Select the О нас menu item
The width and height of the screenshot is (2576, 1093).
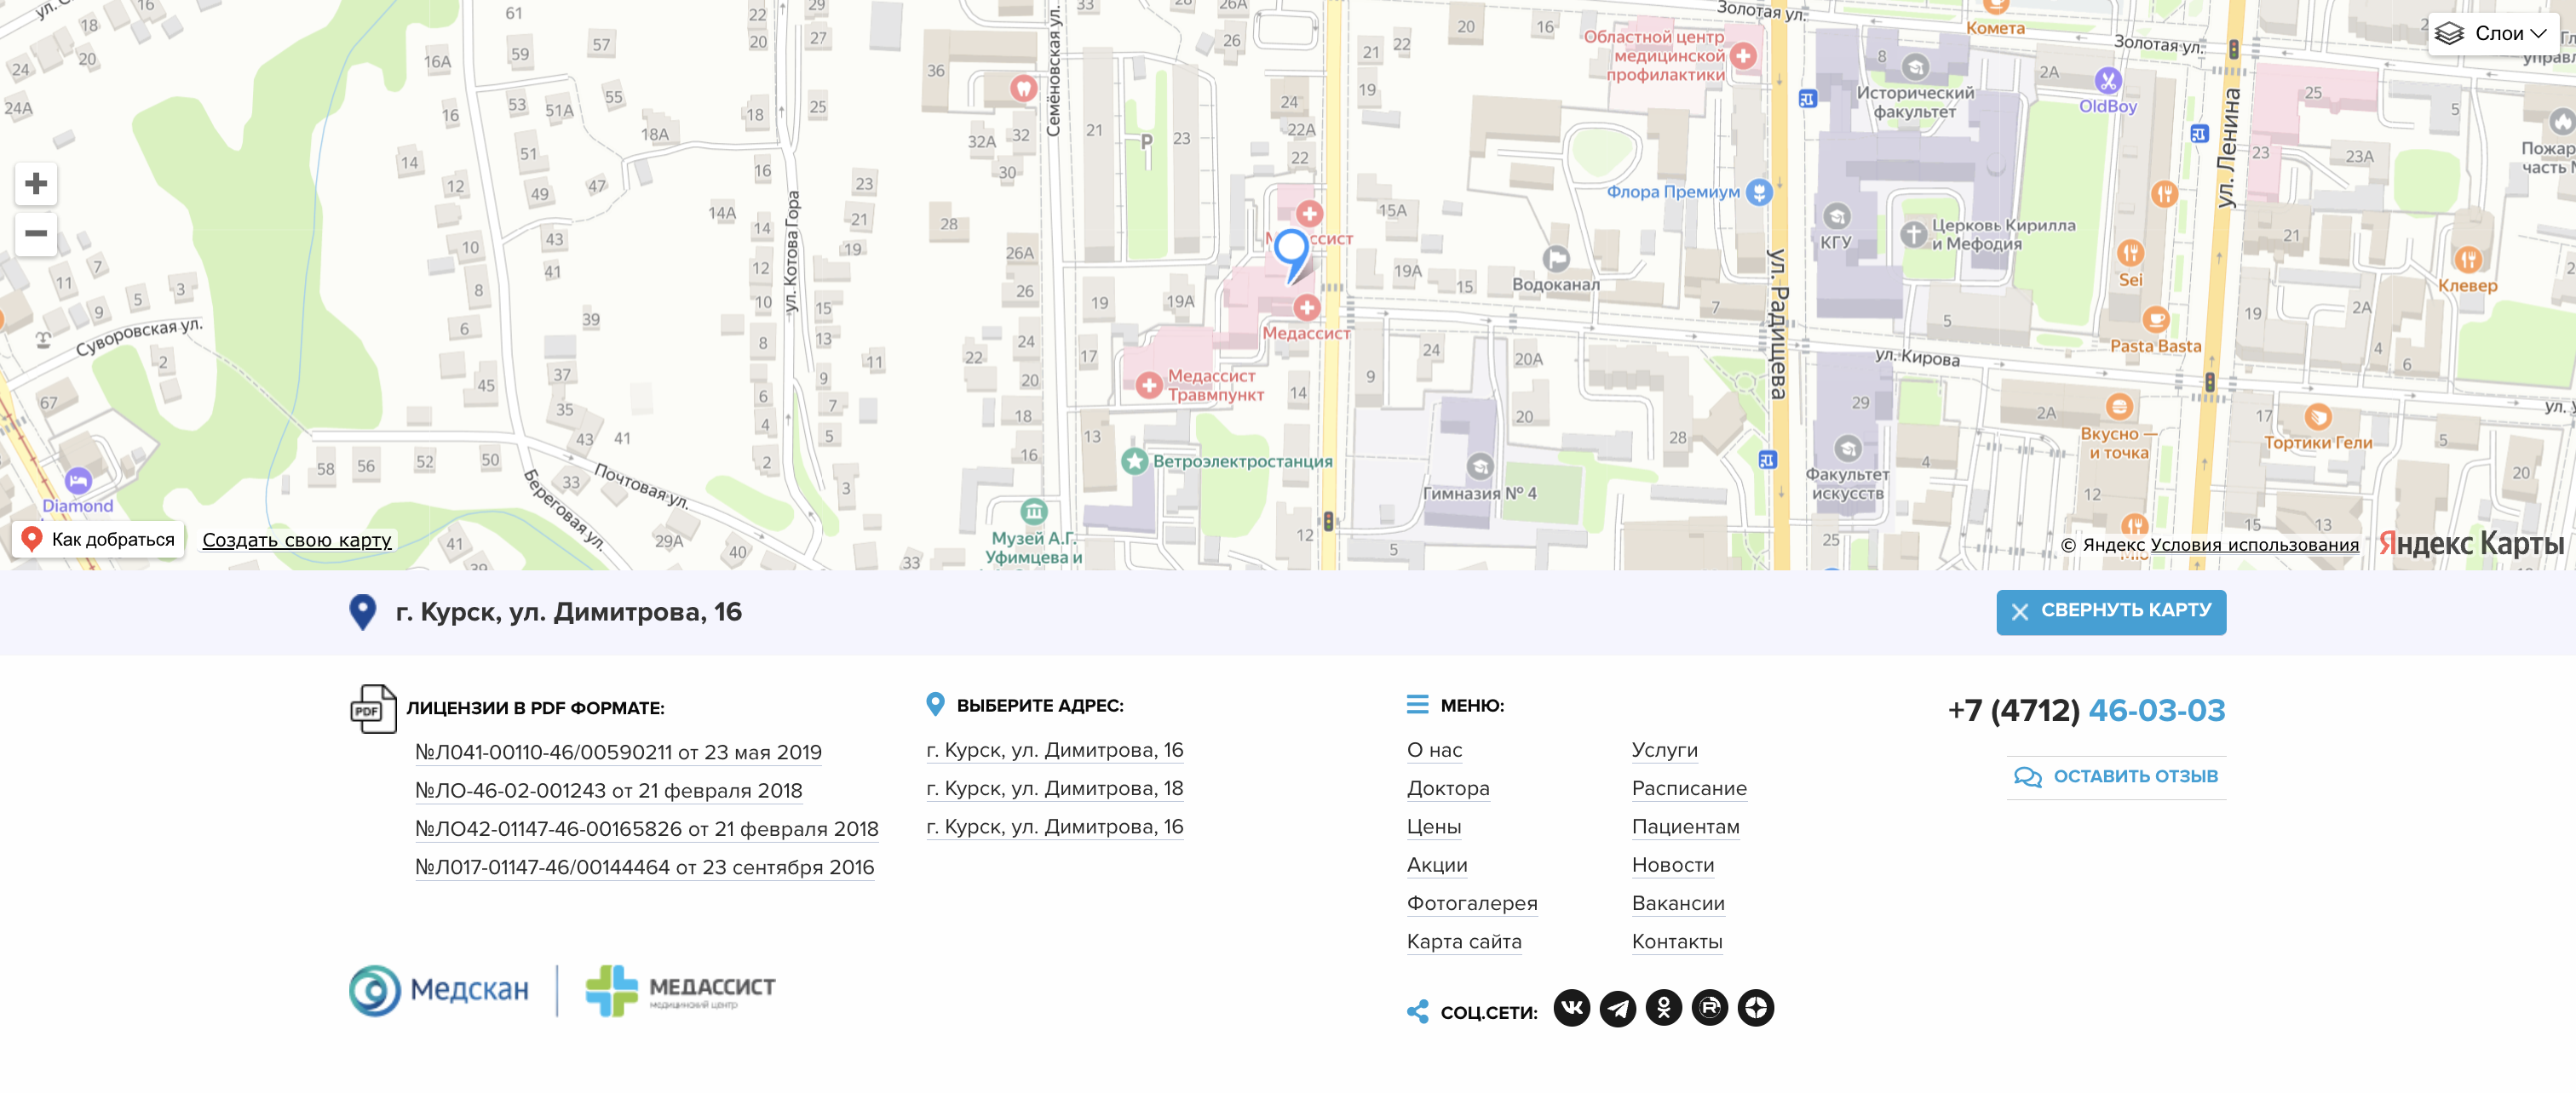tap(1436, 750)
